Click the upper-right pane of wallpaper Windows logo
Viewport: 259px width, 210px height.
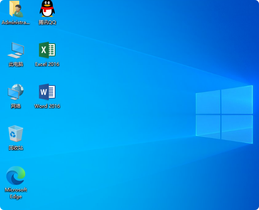tap(237, 100)
